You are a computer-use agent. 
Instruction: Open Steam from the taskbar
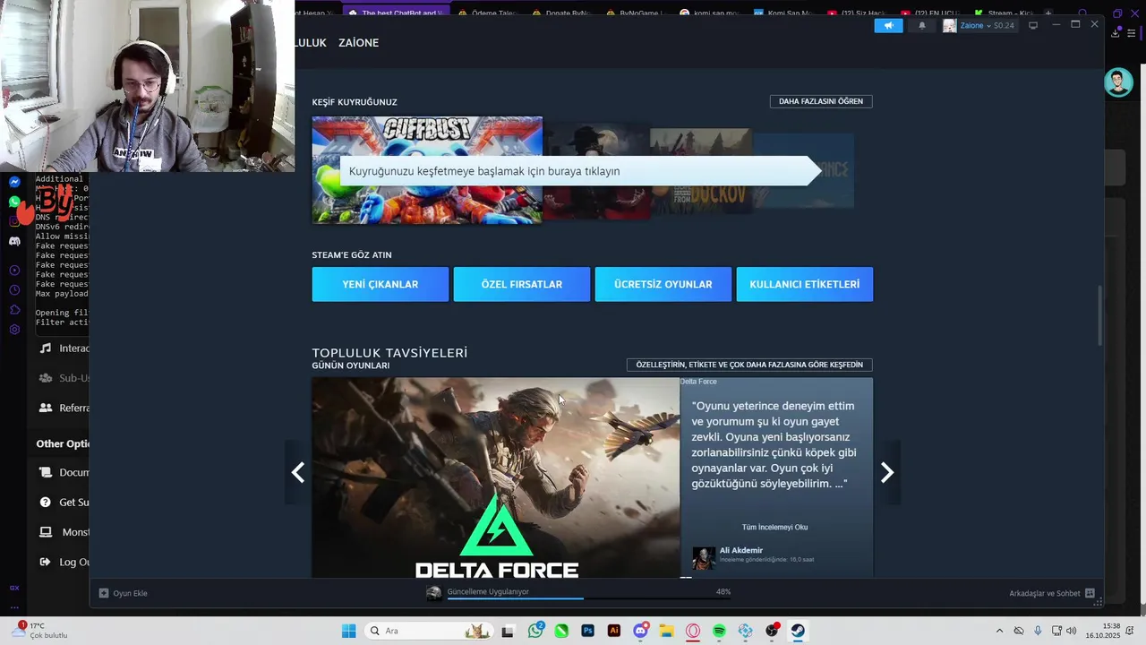798,631
